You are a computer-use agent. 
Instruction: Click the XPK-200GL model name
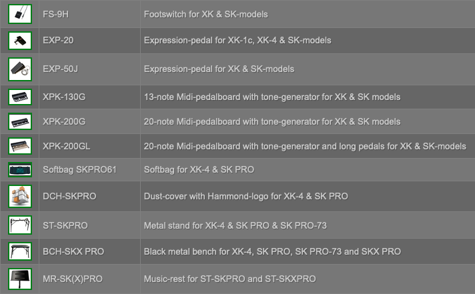(66, 146)
